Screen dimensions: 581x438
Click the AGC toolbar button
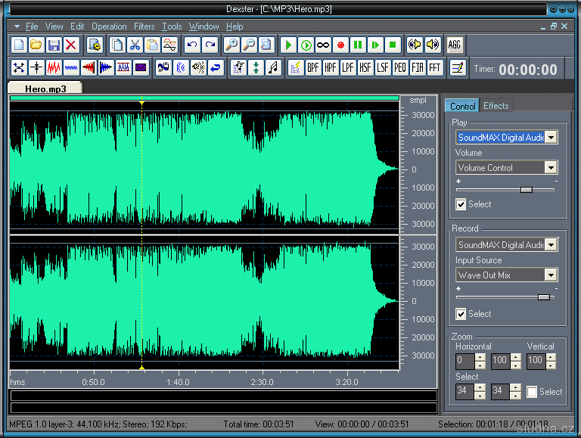(x=454, y=45)
